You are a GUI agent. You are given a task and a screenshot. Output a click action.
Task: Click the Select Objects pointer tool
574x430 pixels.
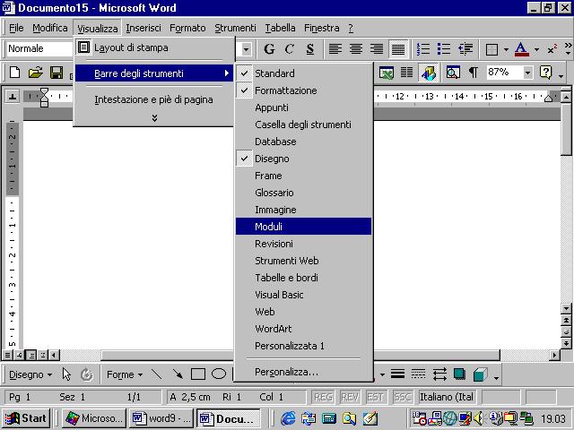tap(66, 374)
